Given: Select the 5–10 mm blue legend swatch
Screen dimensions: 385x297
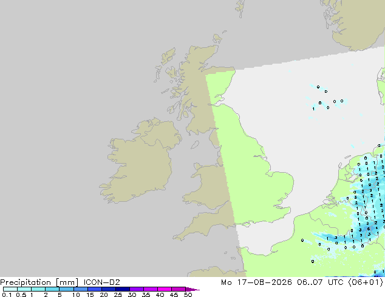Looking at the screenshot, I should tap(66, 289).
